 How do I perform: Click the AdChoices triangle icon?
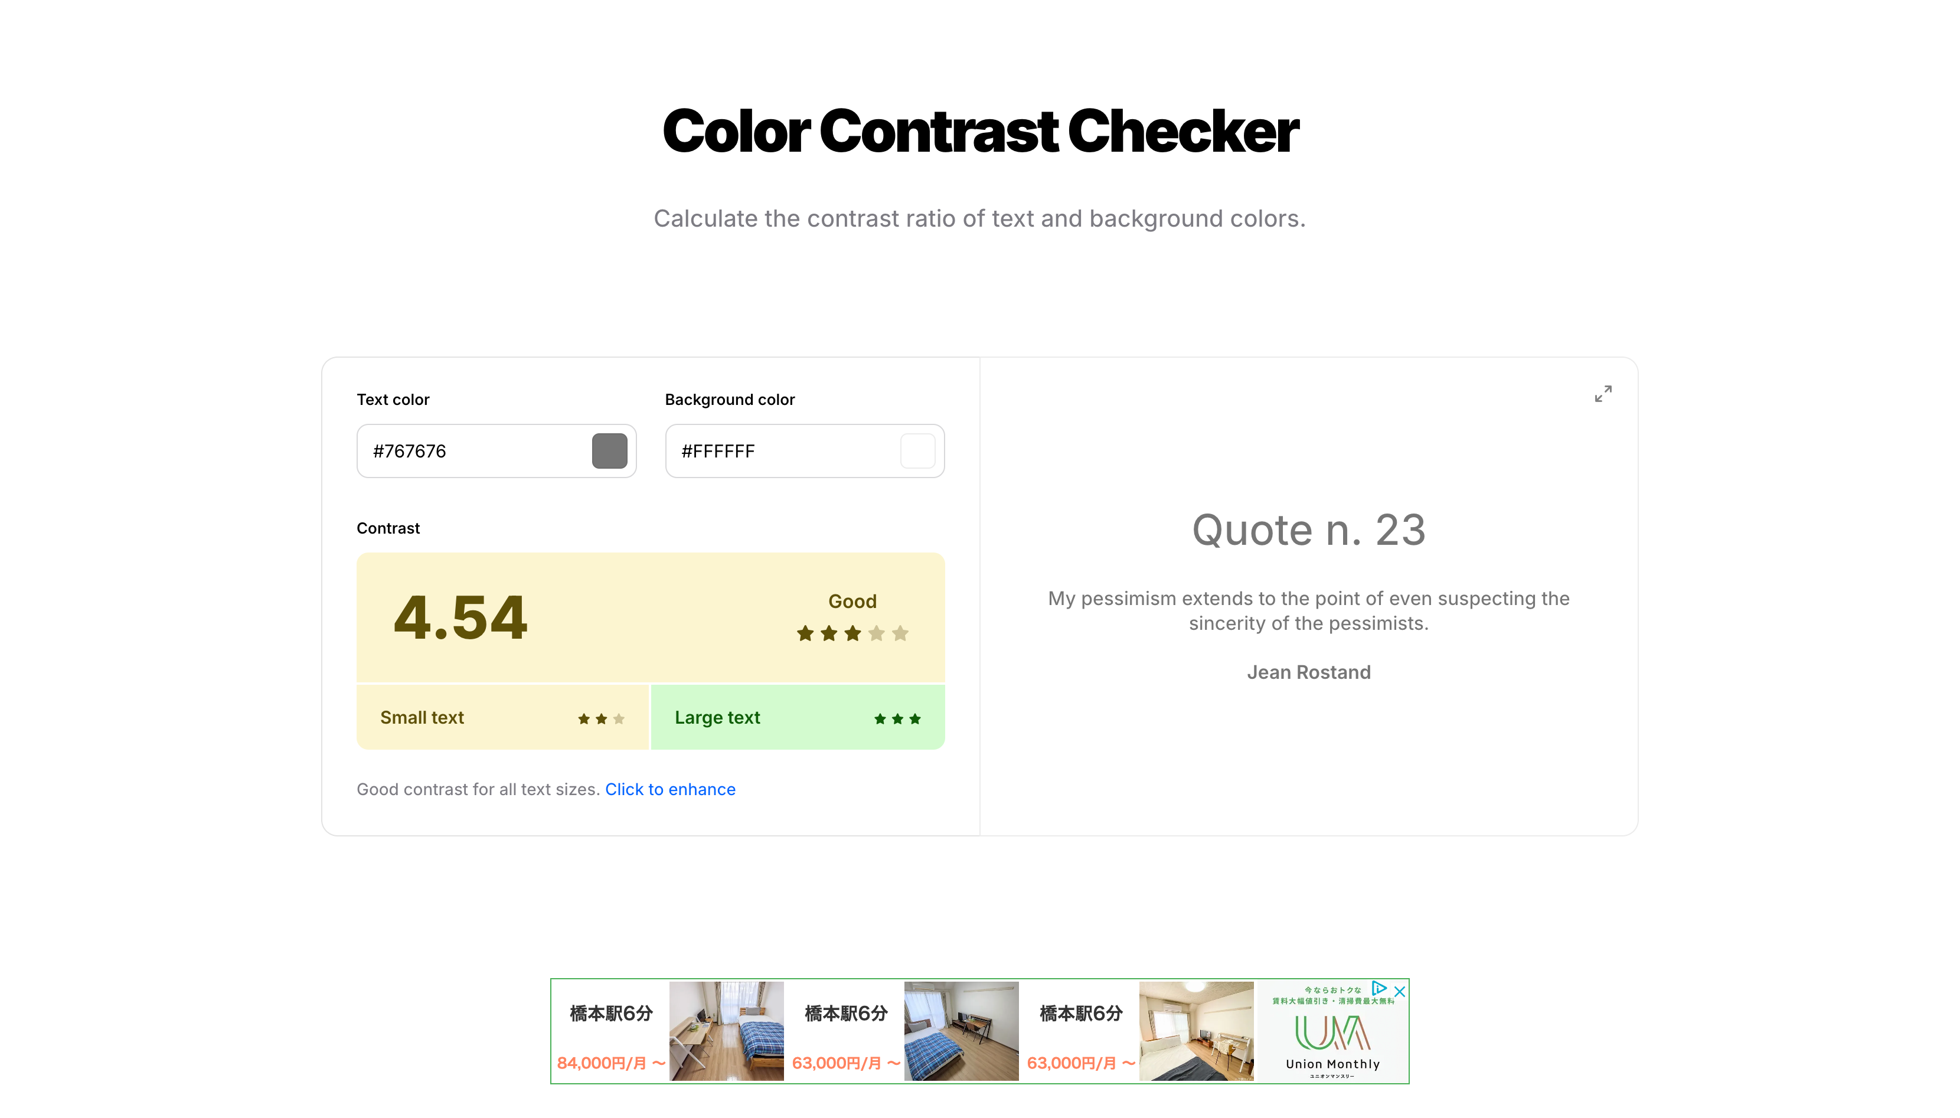point(1379,988)
